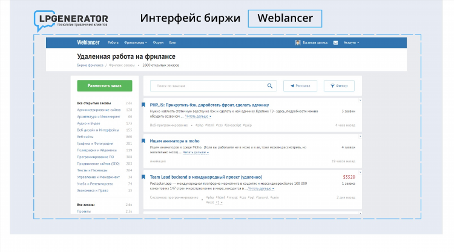This screenshot has width=454, height=252.
Task: Click the Weblancer logo in the navbar
Action: click(88, 42)
